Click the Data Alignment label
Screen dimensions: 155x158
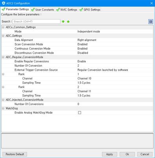[24, 40]
